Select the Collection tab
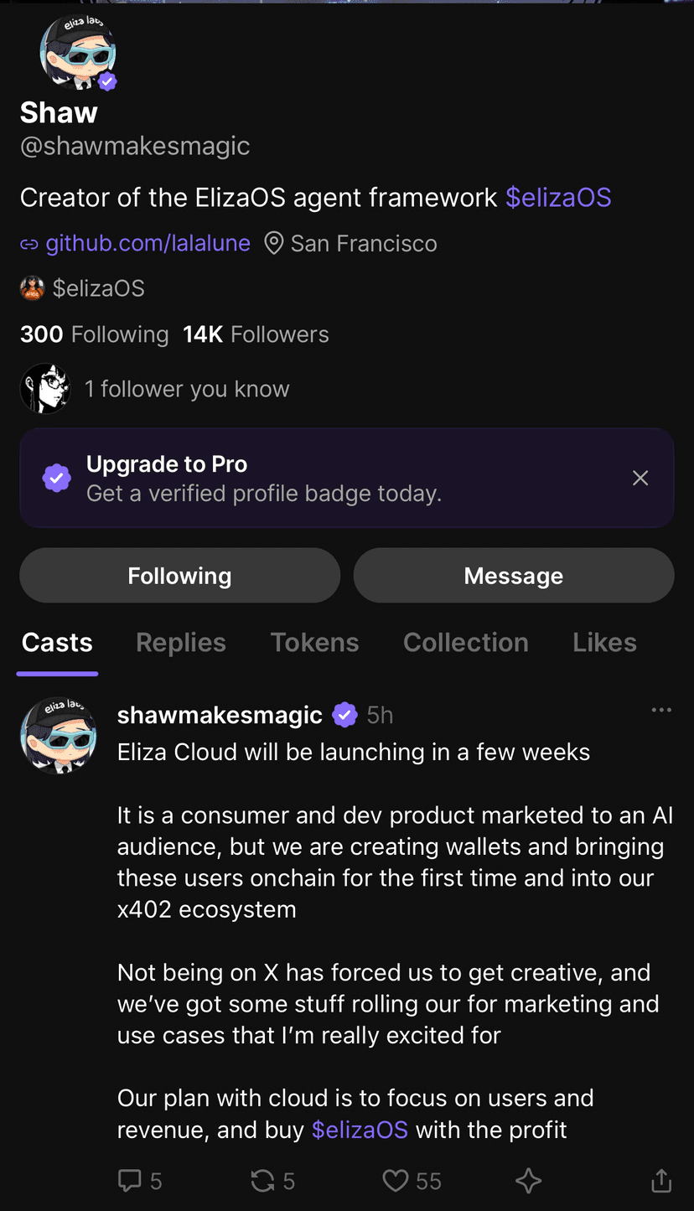This screenshot has height=1211, width=694. point(466,643)
